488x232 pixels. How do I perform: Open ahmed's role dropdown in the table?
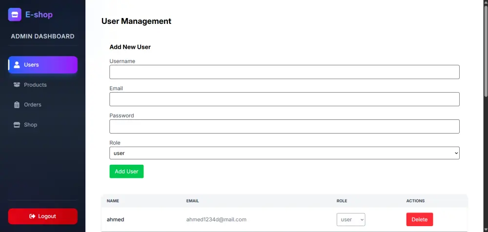pyautogui.click(x=351, y=220)
